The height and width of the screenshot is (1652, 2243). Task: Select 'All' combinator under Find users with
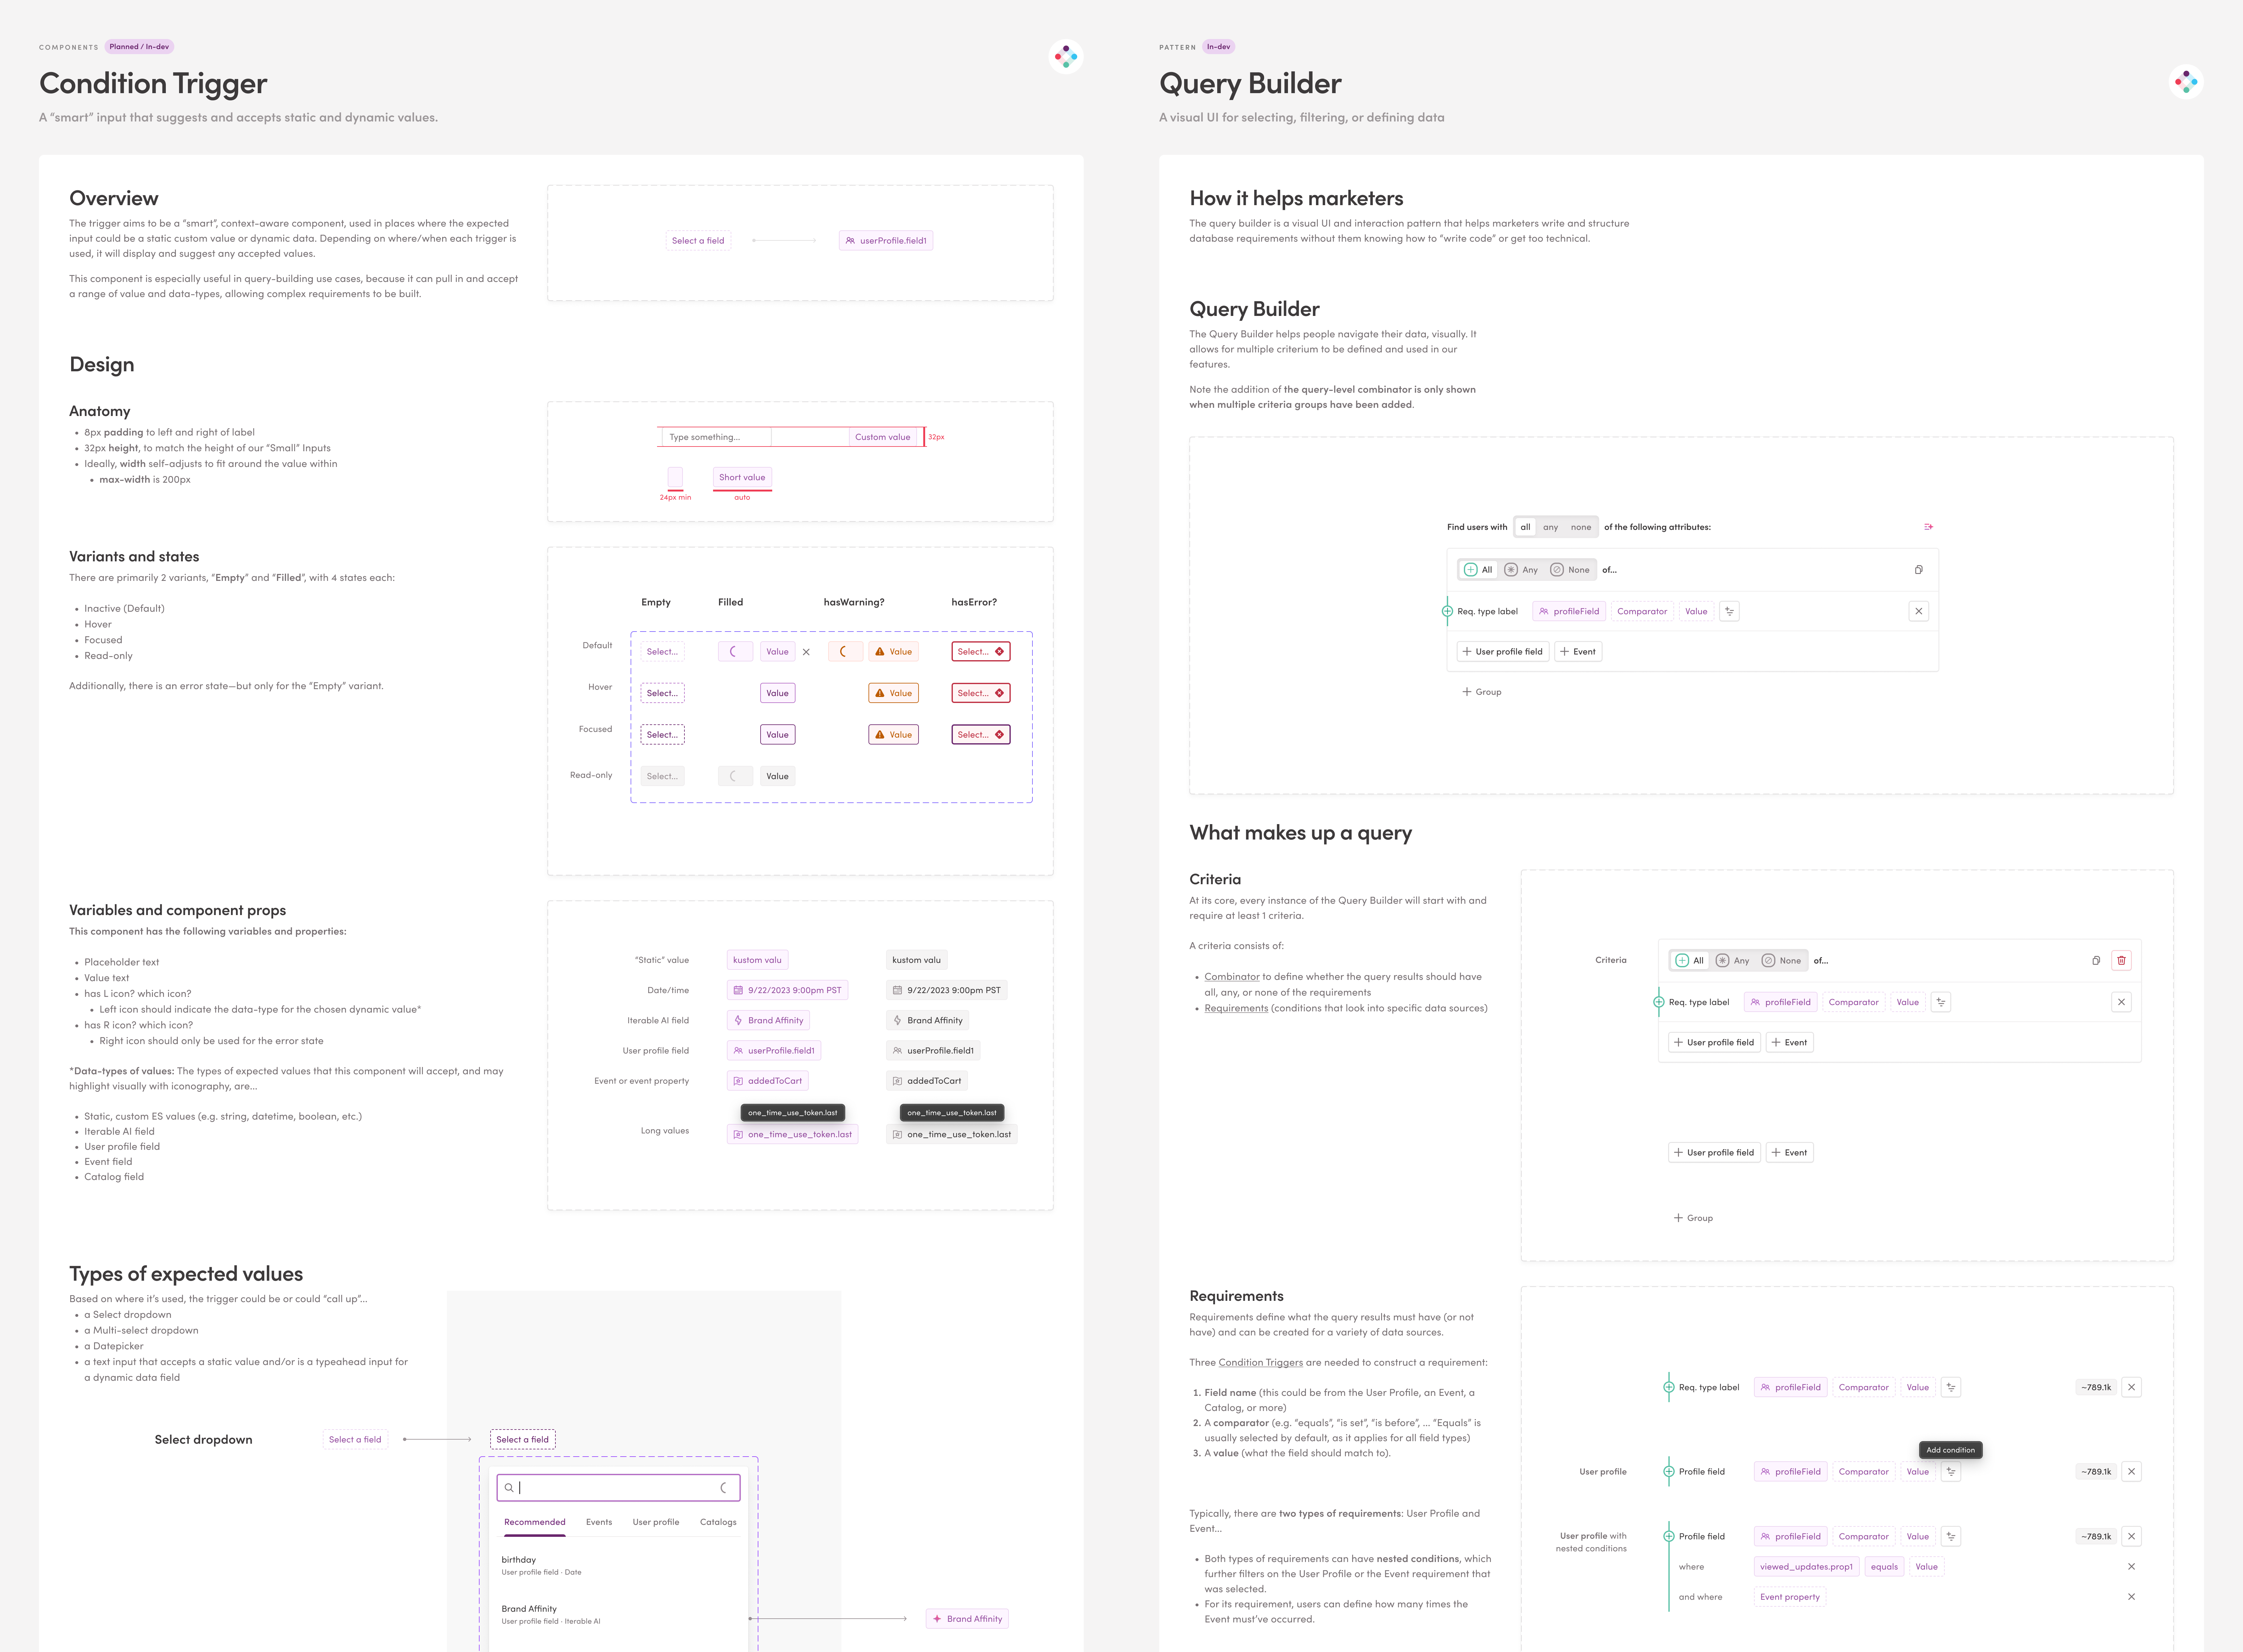1478,570
